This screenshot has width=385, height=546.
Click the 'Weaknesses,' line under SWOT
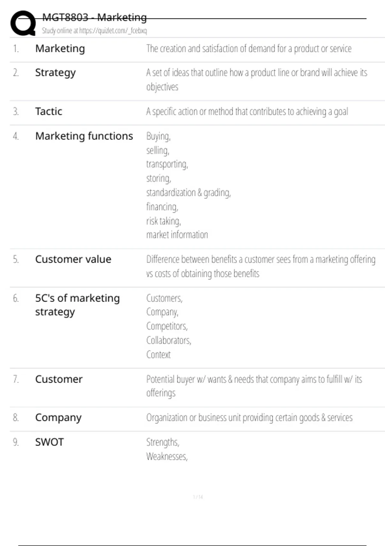point(167,456)
